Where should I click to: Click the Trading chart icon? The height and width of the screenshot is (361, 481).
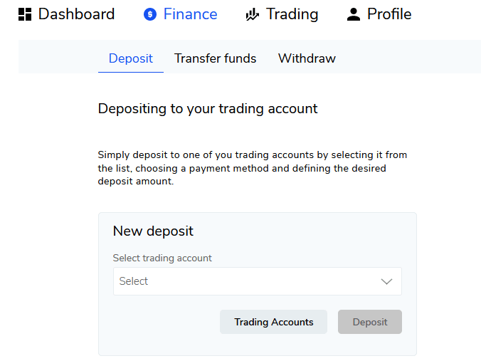(x=253, y=14)
